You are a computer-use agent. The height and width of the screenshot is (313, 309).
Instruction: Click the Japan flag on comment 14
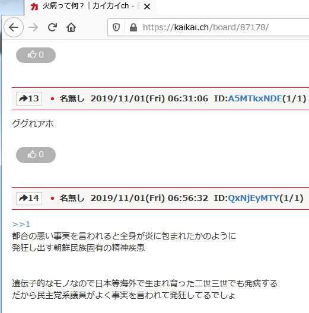click(53, 198)
